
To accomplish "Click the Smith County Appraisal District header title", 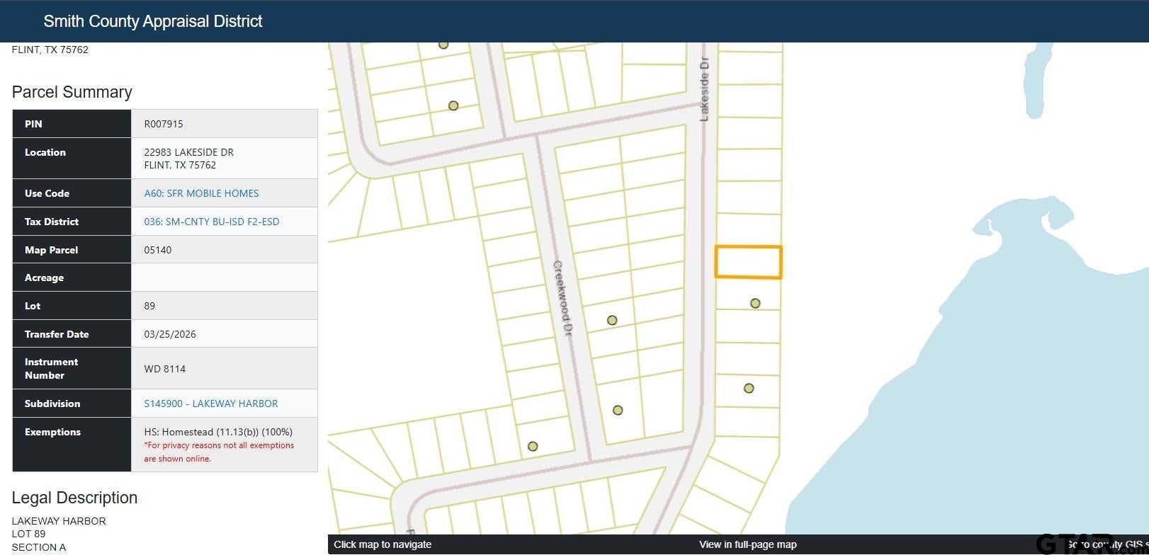I will tap(153, 21).
